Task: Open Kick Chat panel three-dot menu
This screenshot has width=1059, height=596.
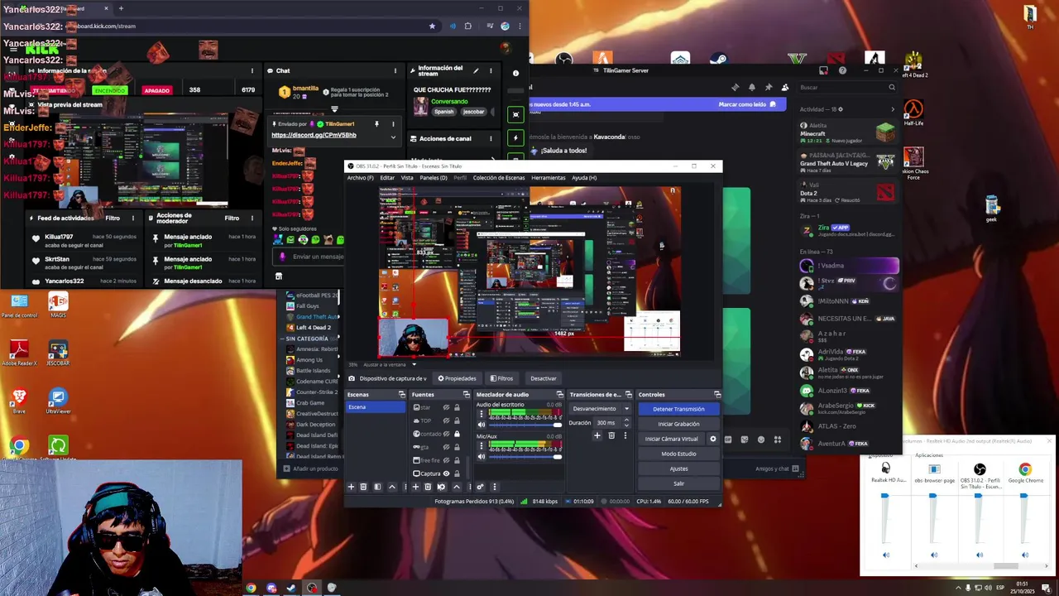Action: pyautogui.click(x=395, y=71)
